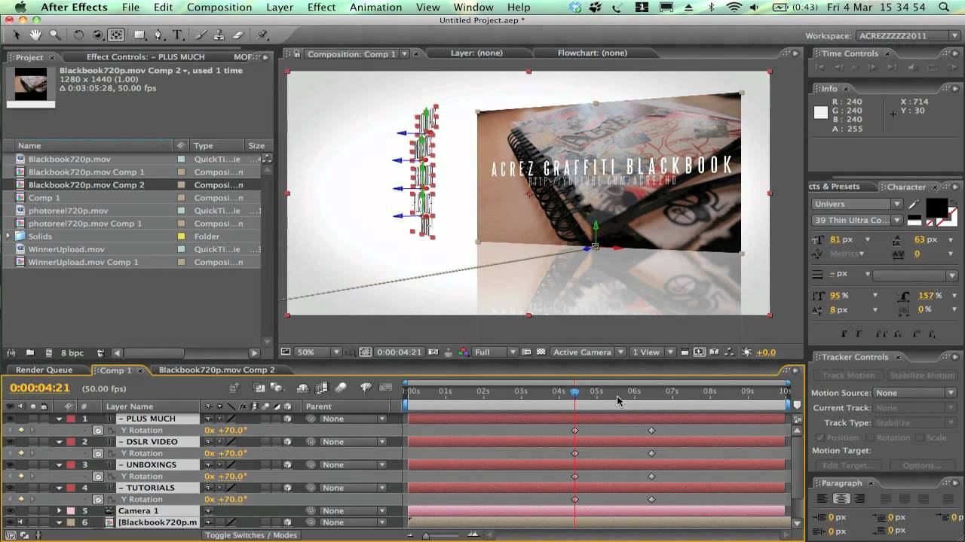Viewport: 965px width, 542px height.
Task: Click the 8 bpc color depth button
Action: [x=72, y=352]
